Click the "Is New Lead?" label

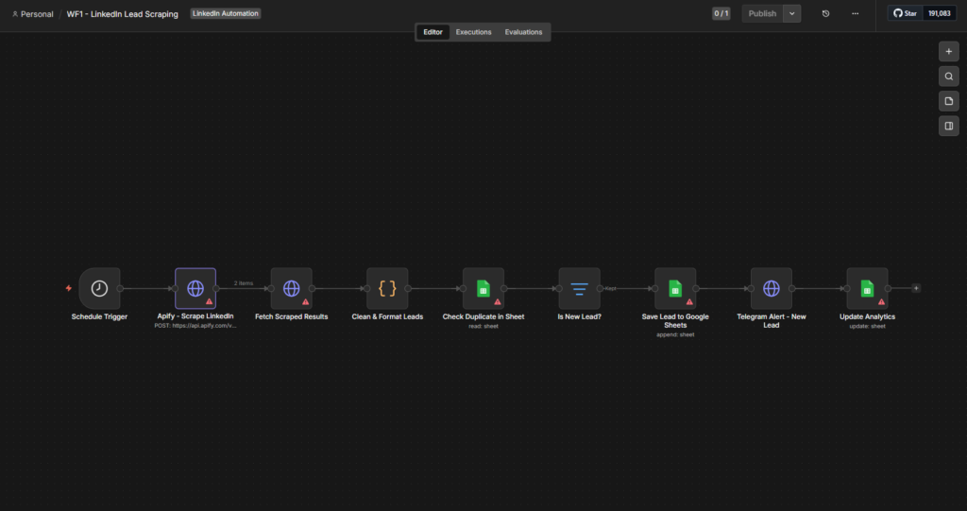(x=579, y=316)
